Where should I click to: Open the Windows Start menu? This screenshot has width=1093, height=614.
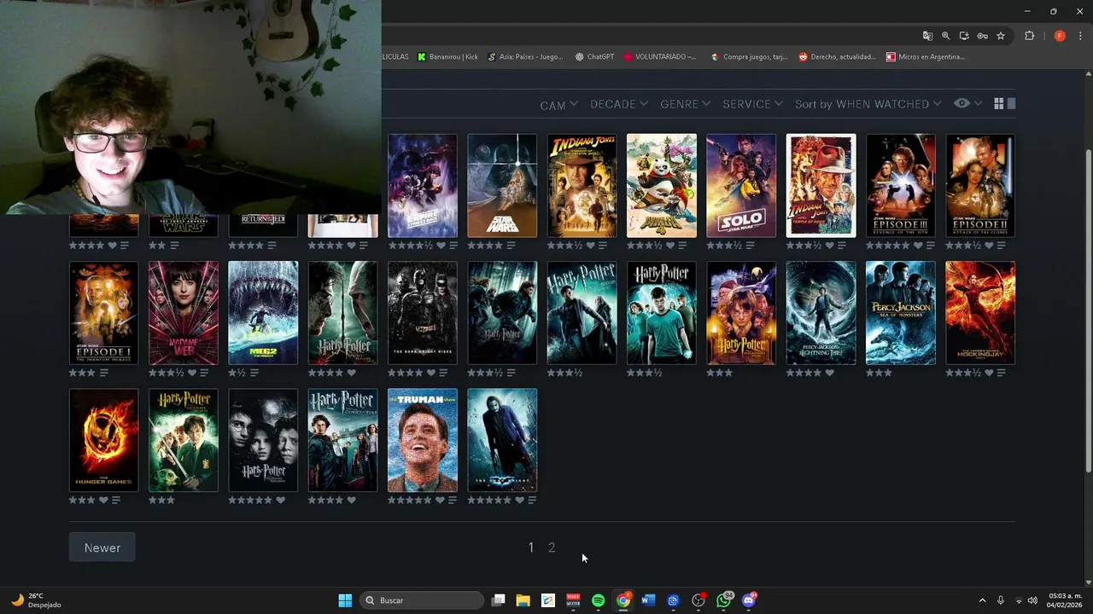tap(345, 600)
